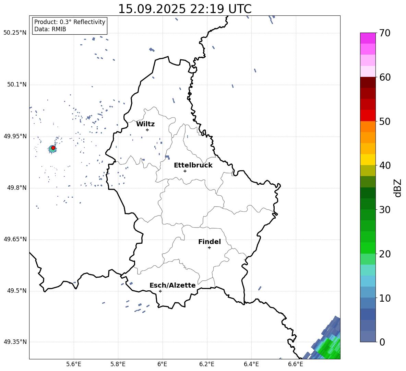Click the turquoise colorbar segment below 20
This screenshot has width=406, height=371.
click(368, 270)
